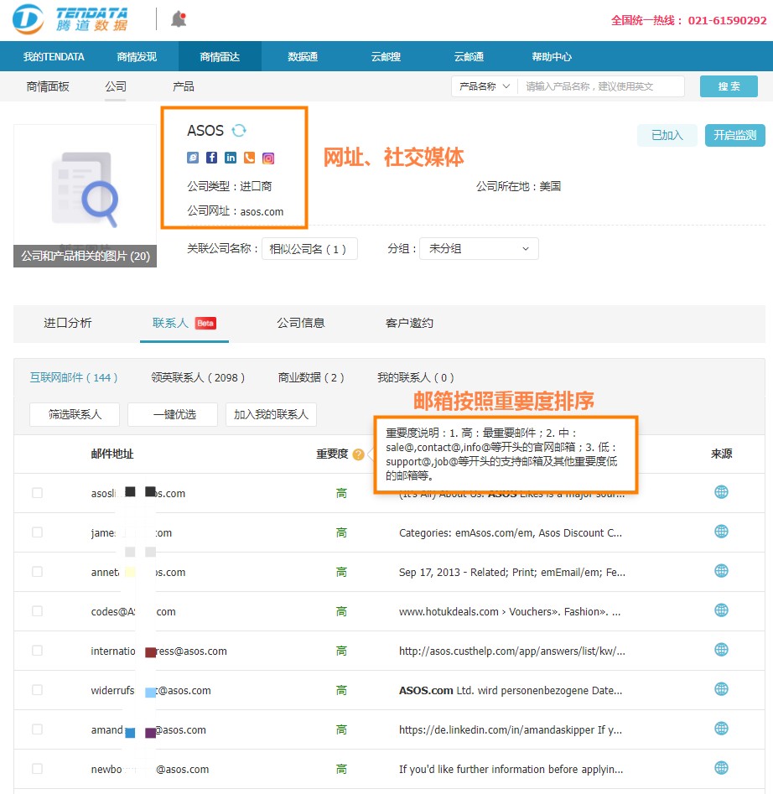Click source globe icon for annet row

pyautogui.click(x=721, y=571)
